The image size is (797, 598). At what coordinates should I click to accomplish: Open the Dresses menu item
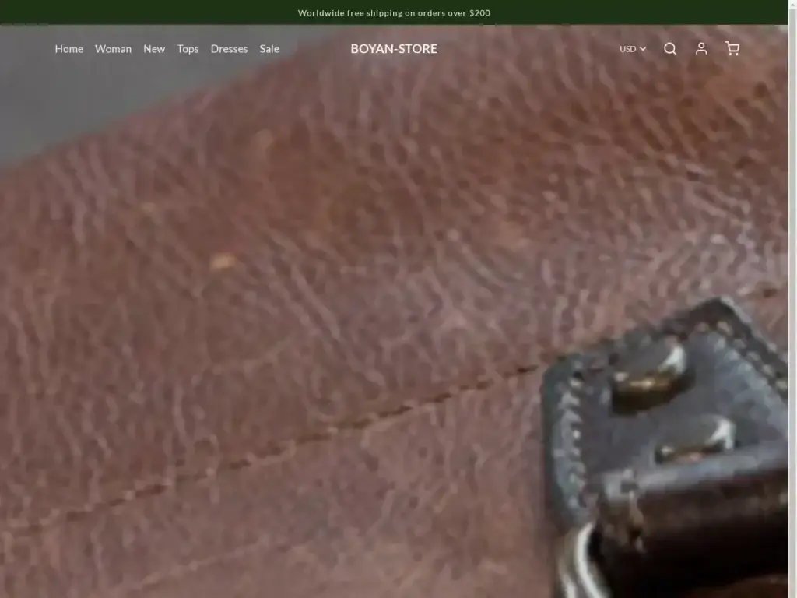[229, 49]
